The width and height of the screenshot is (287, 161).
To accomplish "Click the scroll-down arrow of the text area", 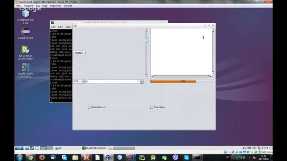I will [x=213, y=73].
